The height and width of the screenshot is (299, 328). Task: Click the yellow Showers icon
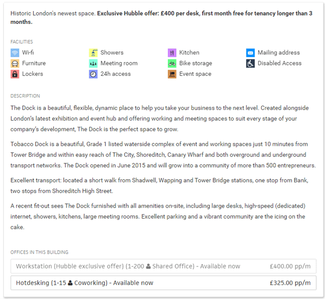click(93, 53)
